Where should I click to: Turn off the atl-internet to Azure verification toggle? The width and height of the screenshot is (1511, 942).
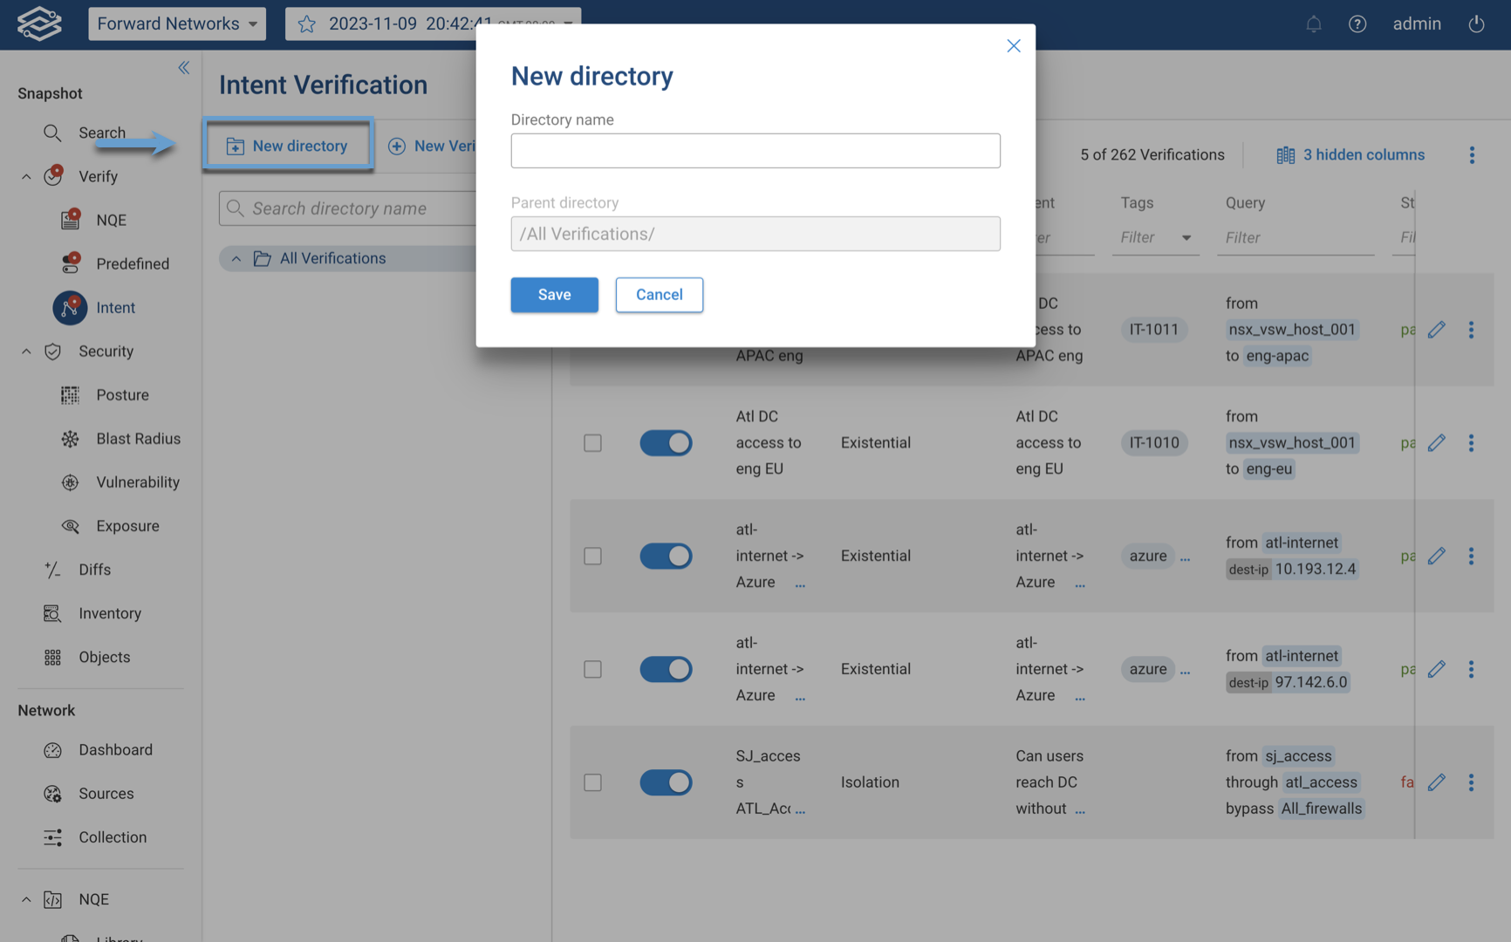coord(666,556)
